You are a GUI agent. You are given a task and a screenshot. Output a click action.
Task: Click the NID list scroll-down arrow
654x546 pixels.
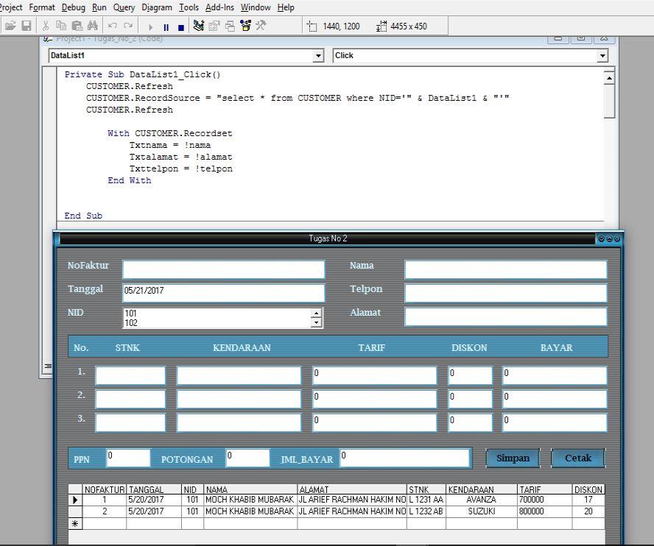click(x=317, y=322)
